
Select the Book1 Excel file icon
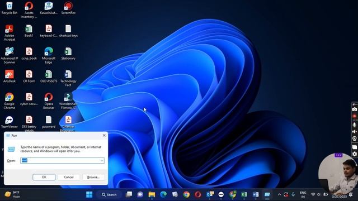point(29,31)
